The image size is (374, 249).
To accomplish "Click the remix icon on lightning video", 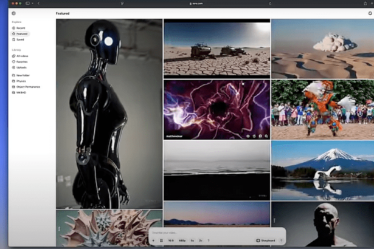I will 254,136.
